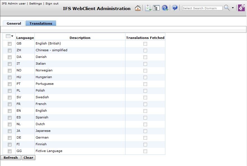Viewport: 247px width, 166px height.
Task: Select the GG Fictive Language row checkbox
Action: (x=10, y=151)
